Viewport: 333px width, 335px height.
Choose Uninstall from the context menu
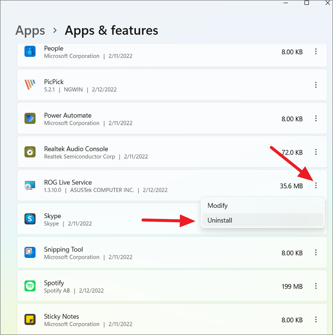(x=263, y=220)
